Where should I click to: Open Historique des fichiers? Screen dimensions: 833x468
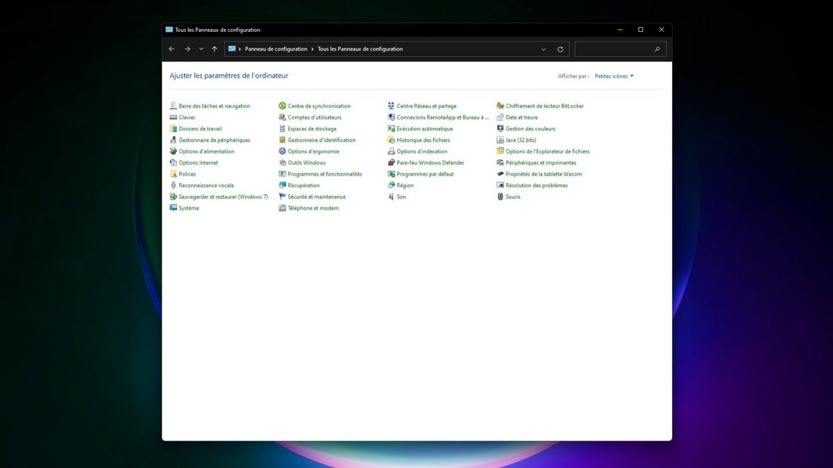(423, 140)
